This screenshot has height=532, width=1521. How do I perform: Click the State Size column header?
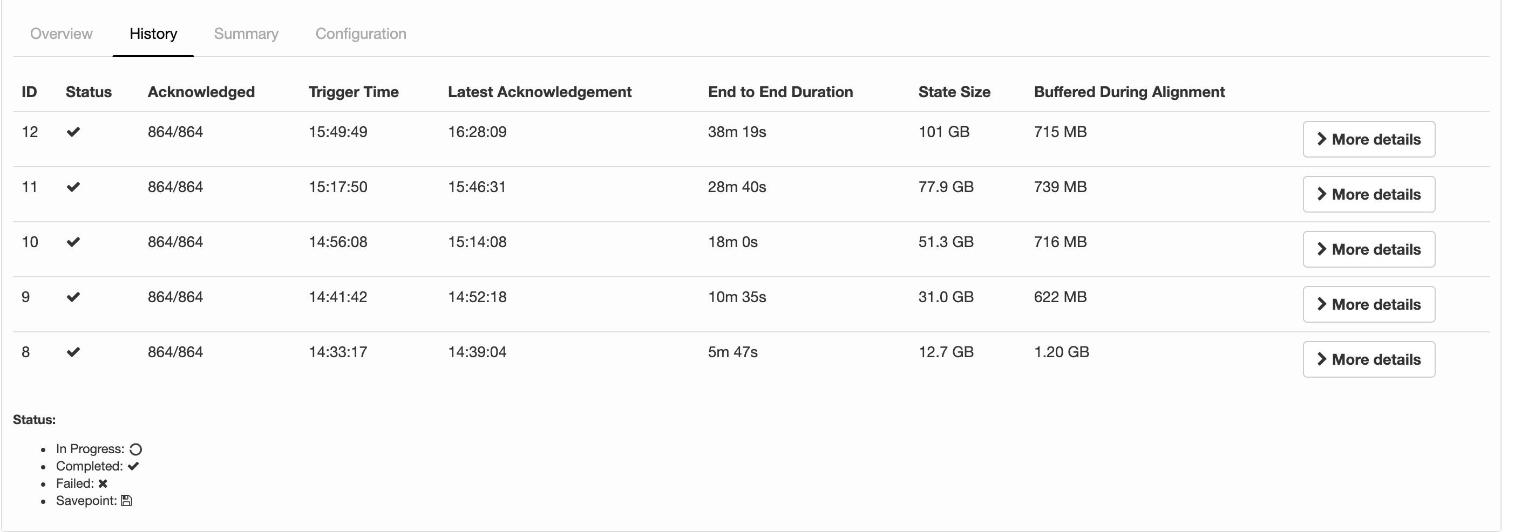(954, 92)
